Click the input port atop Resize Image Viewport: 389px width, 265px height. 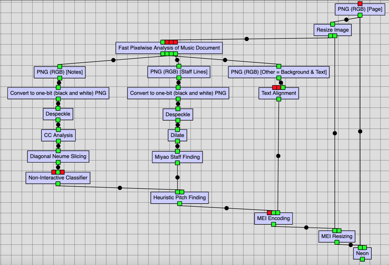point(333,24)
